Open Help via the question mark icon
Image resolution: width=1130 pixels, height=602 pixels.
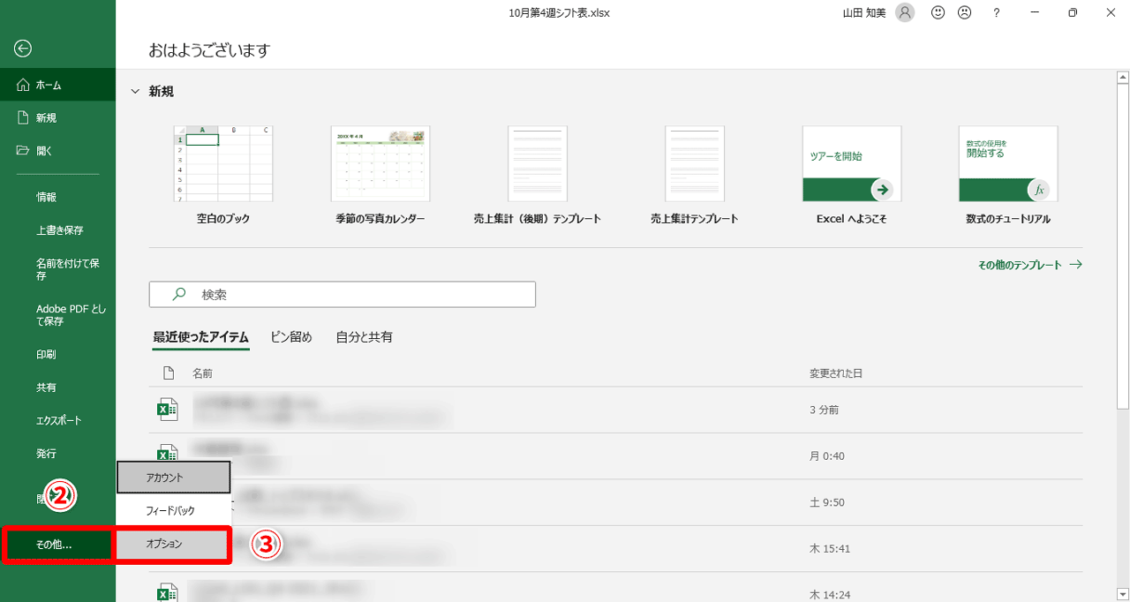point(996,12)
